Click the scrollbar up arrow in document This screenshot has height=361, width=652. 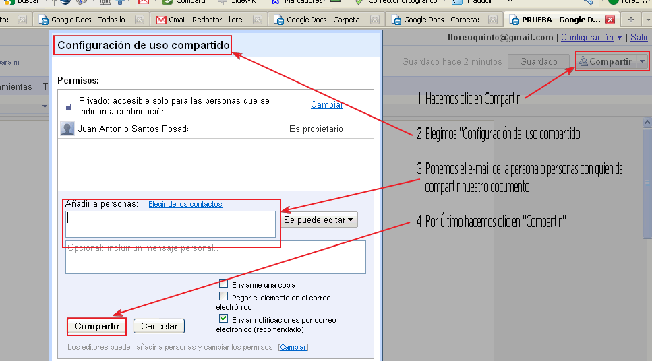click(x=647, y=122)
